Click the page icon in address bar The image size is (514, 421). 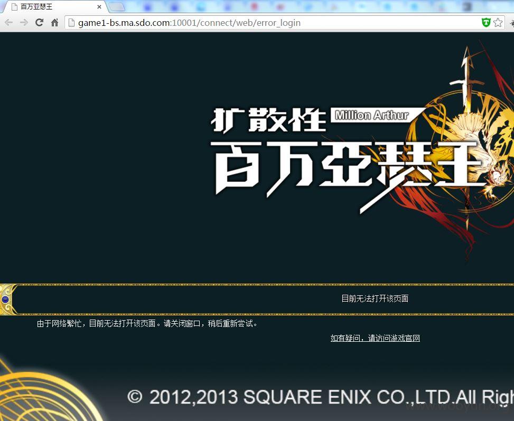coord(71,23)
